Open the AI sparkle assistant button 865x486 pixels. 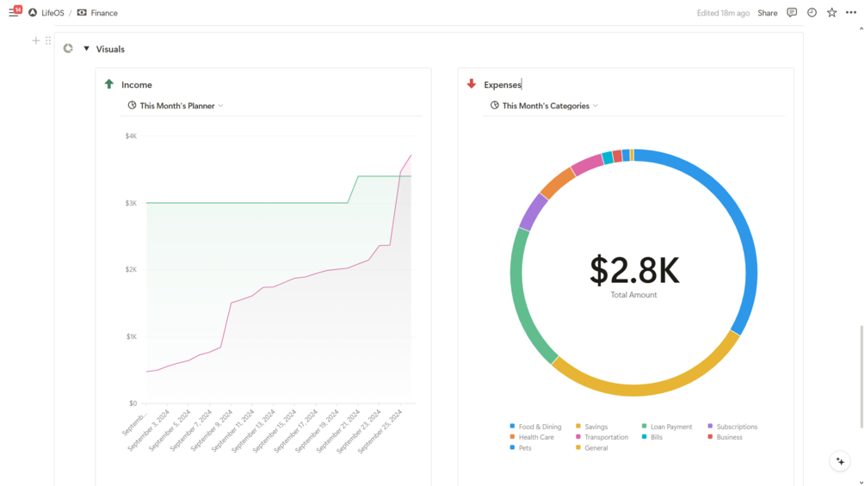click(x=840, y=461)
